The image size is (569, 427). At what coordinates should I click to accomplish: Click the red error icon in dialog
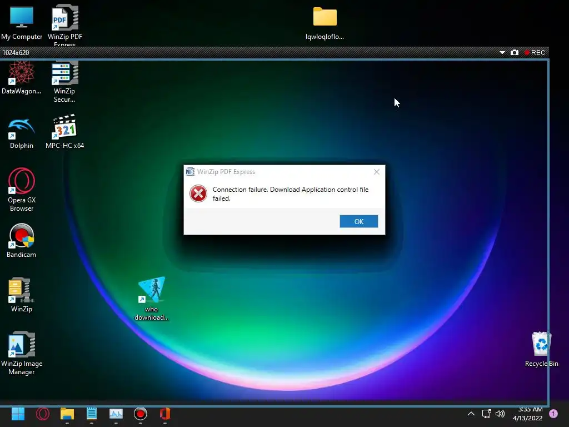pyautogui.click(x=198, y=193)
